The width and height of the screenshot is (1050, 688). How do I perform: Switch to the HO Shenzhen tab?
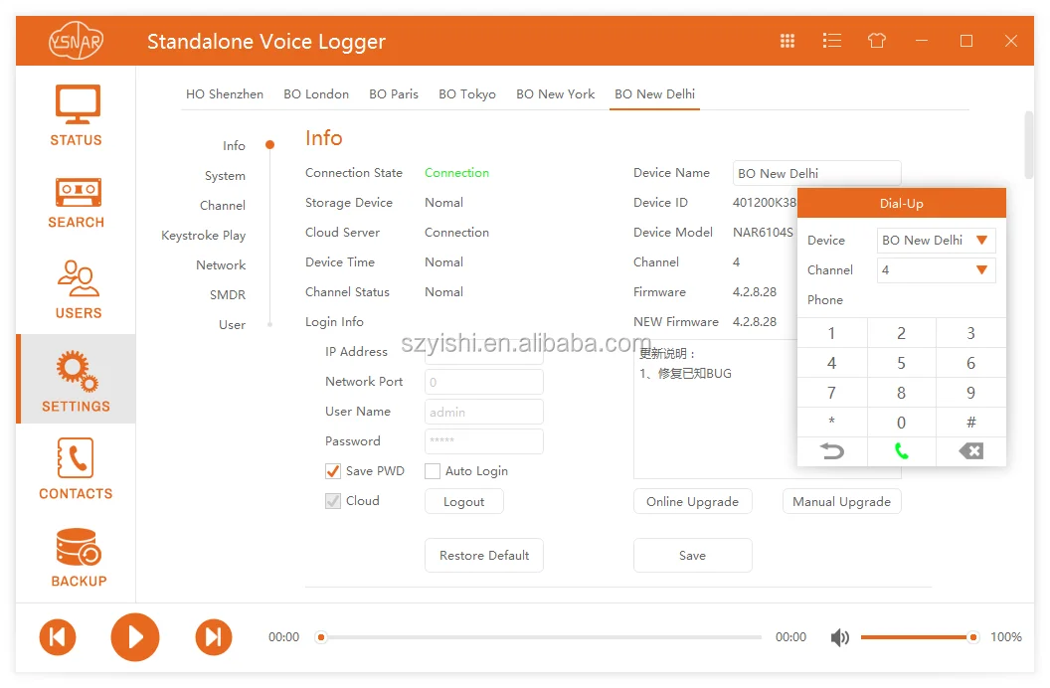click(x=225, y=93)
